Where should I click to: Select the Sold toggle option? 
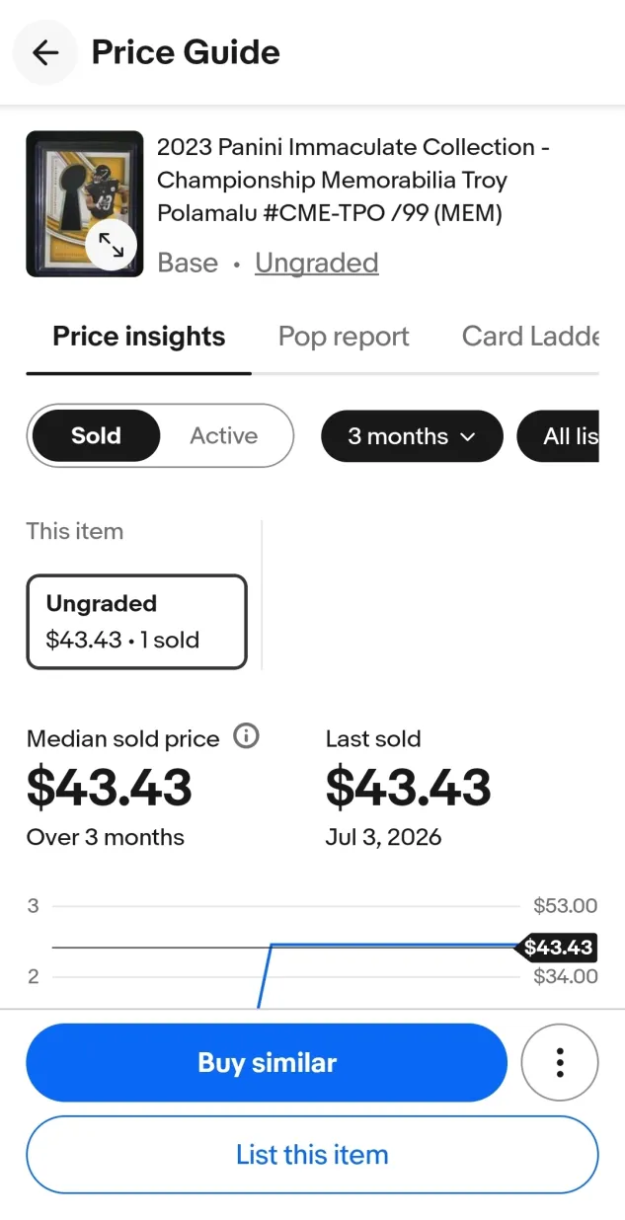tap(96, 435)
